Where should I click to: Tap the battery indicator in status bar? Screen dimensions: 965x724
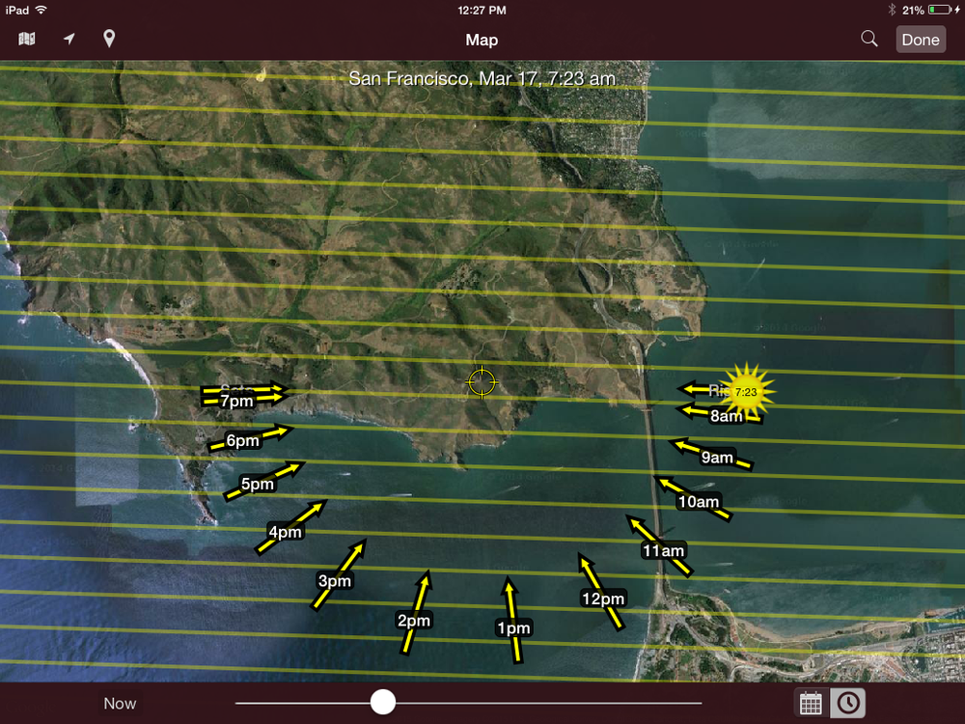click(x=940, y=10)
